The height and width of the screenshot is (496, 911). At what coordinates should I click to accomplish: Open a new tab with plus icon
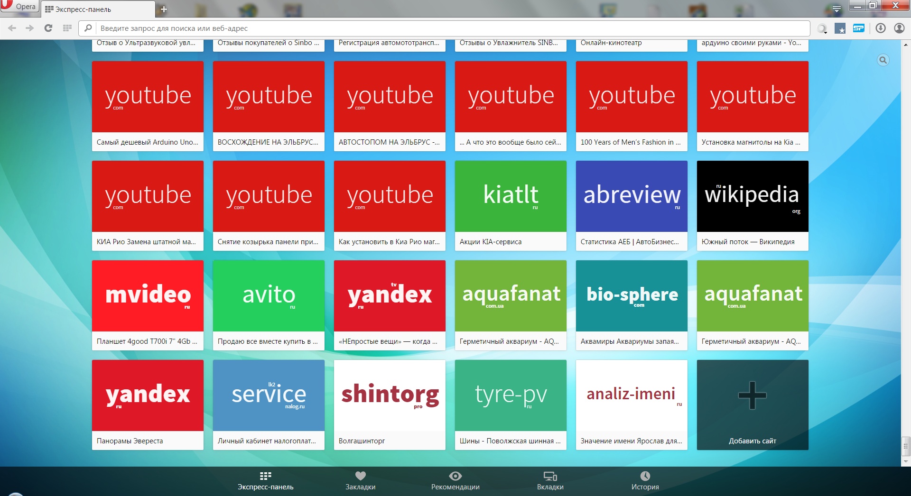164,9
